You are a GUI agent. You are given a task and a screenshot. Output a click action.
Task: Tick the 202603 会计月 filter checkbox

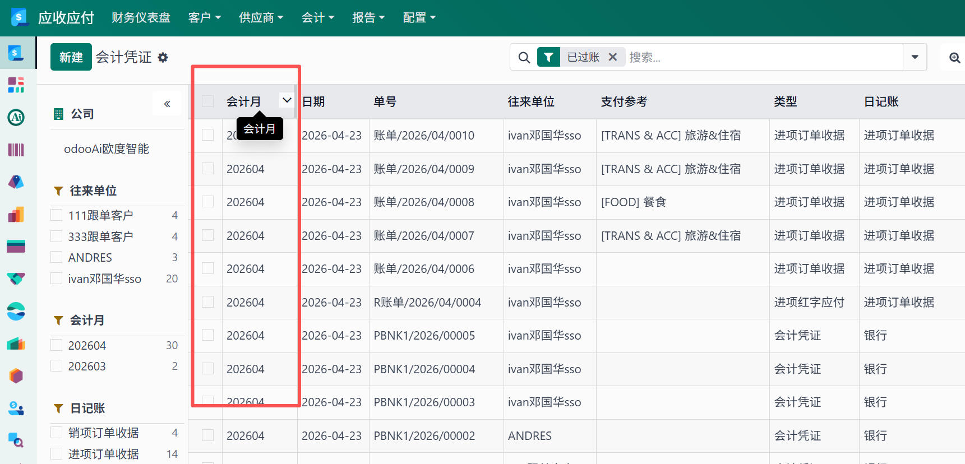tap(57, 366)
